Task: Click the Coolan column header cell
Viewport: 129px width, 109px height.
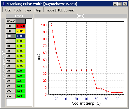Action: coord(11,21)
